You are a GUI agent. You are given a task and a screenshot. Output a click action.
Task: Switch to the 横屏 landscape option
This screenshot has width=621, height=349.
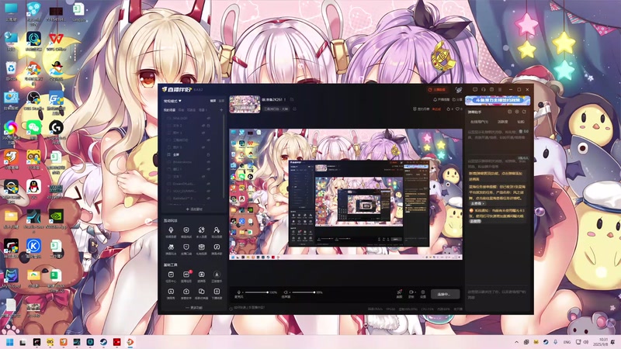point(213,101)
